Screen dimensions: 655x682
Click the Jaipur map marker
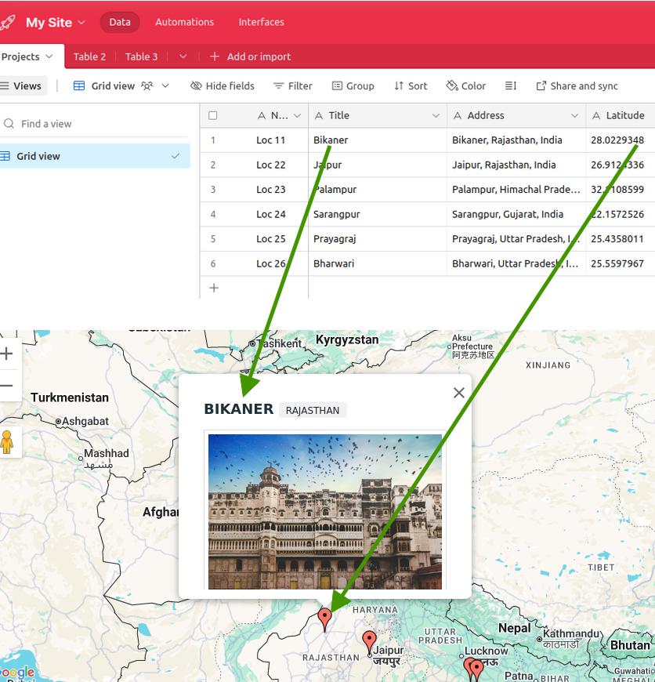[x=369, y=644]
